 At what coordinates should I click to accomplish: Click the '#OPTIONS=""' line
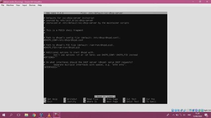click(50, 57)
